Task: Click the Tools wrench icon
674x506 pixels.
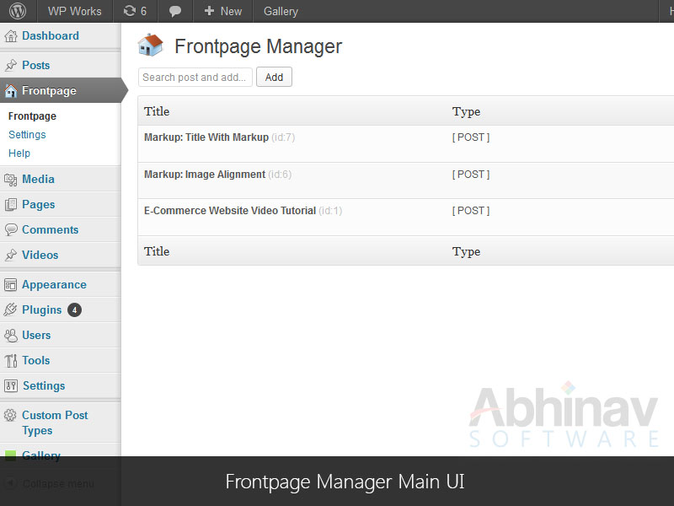Action: [x=11, y=361]
